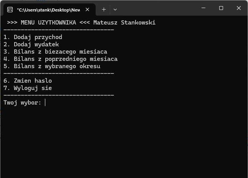Click the "2. Dodaj wydatek" line

(31, 44)
